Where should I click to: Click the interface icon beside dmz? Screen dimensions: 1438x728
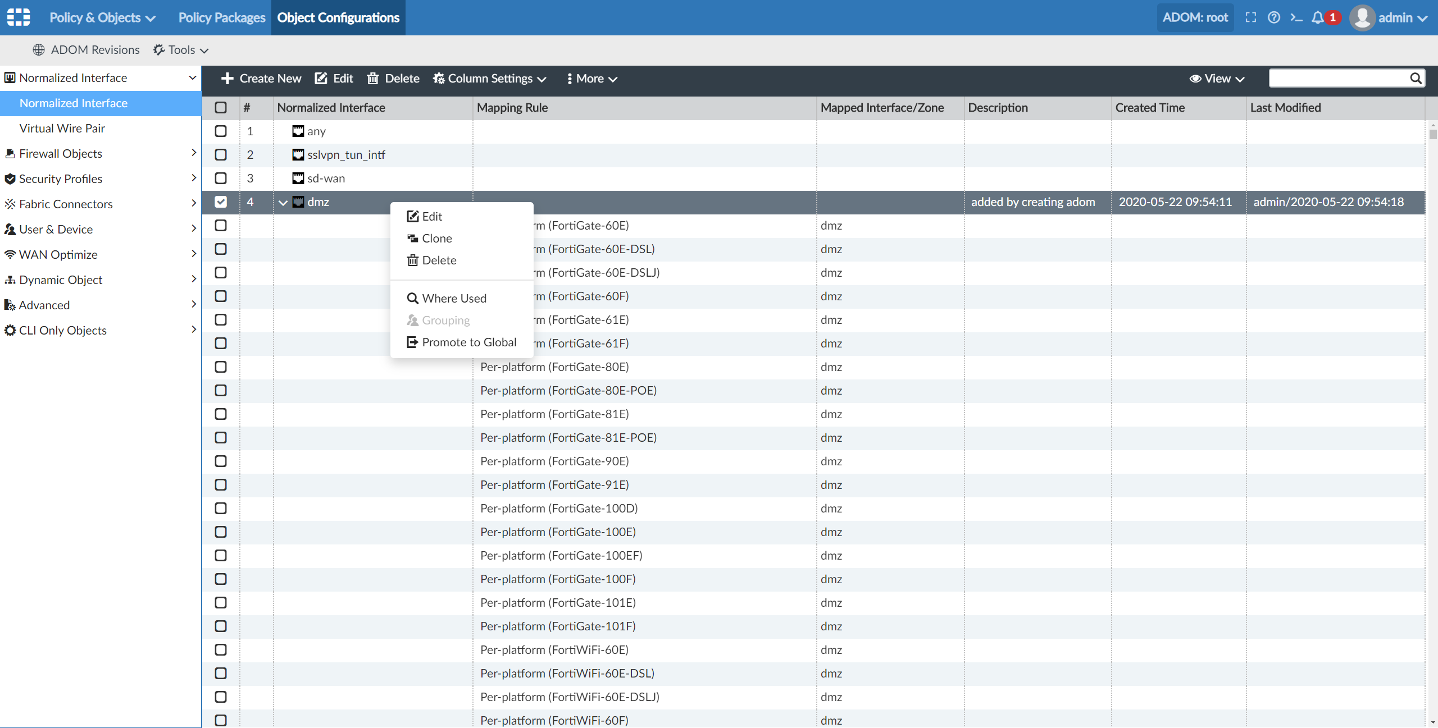coord(298,202)
